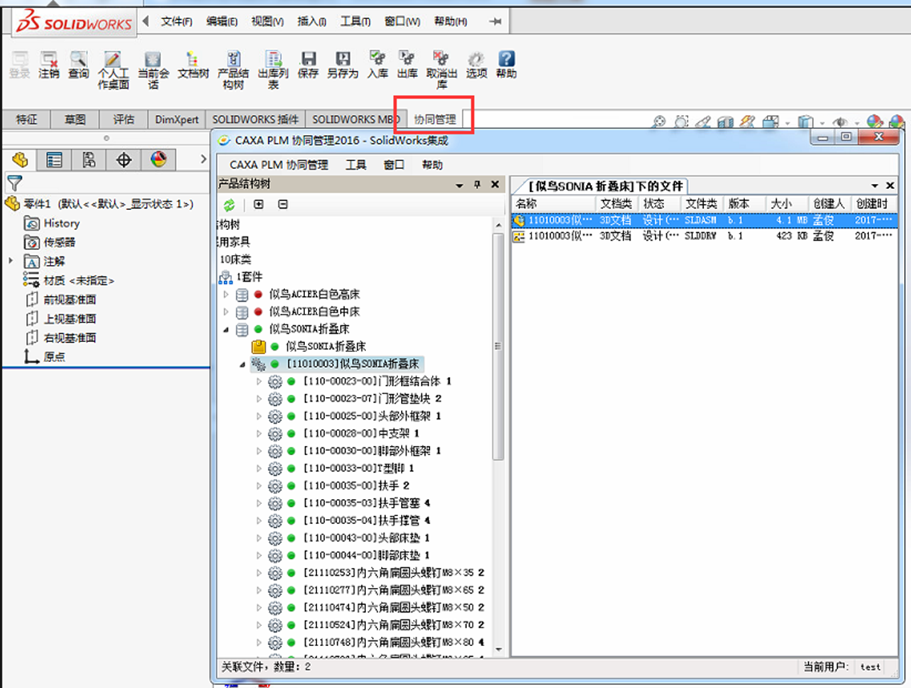Image resolution: width=911 pixels, height=688 pixels.
Task: Select [21110253]内六角扁圆头螺钉M8×35 item
Action: tap(394, 572)
